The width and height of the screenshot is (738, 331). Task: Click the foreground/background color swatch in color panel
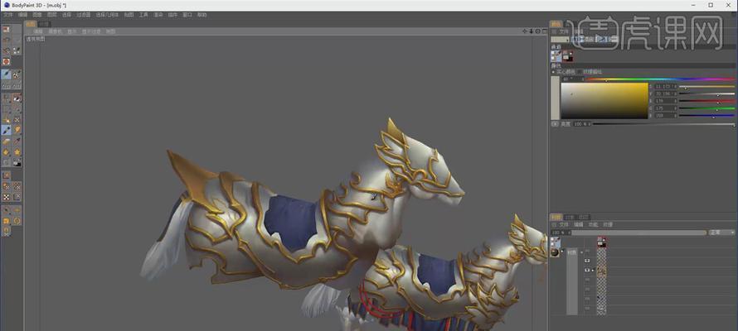click(x=568, y=56)
